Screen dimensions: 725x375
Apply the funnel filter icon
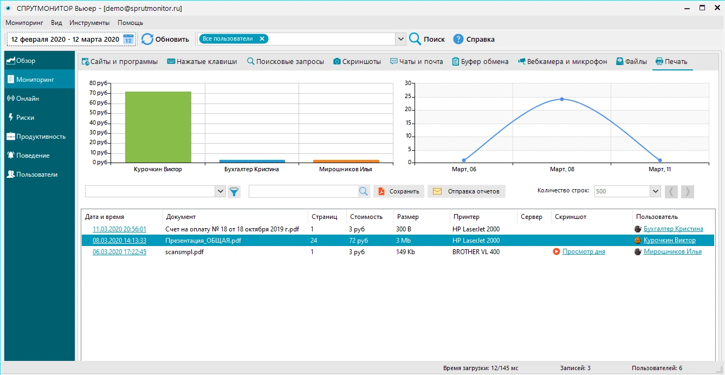(x=234, y=191)
